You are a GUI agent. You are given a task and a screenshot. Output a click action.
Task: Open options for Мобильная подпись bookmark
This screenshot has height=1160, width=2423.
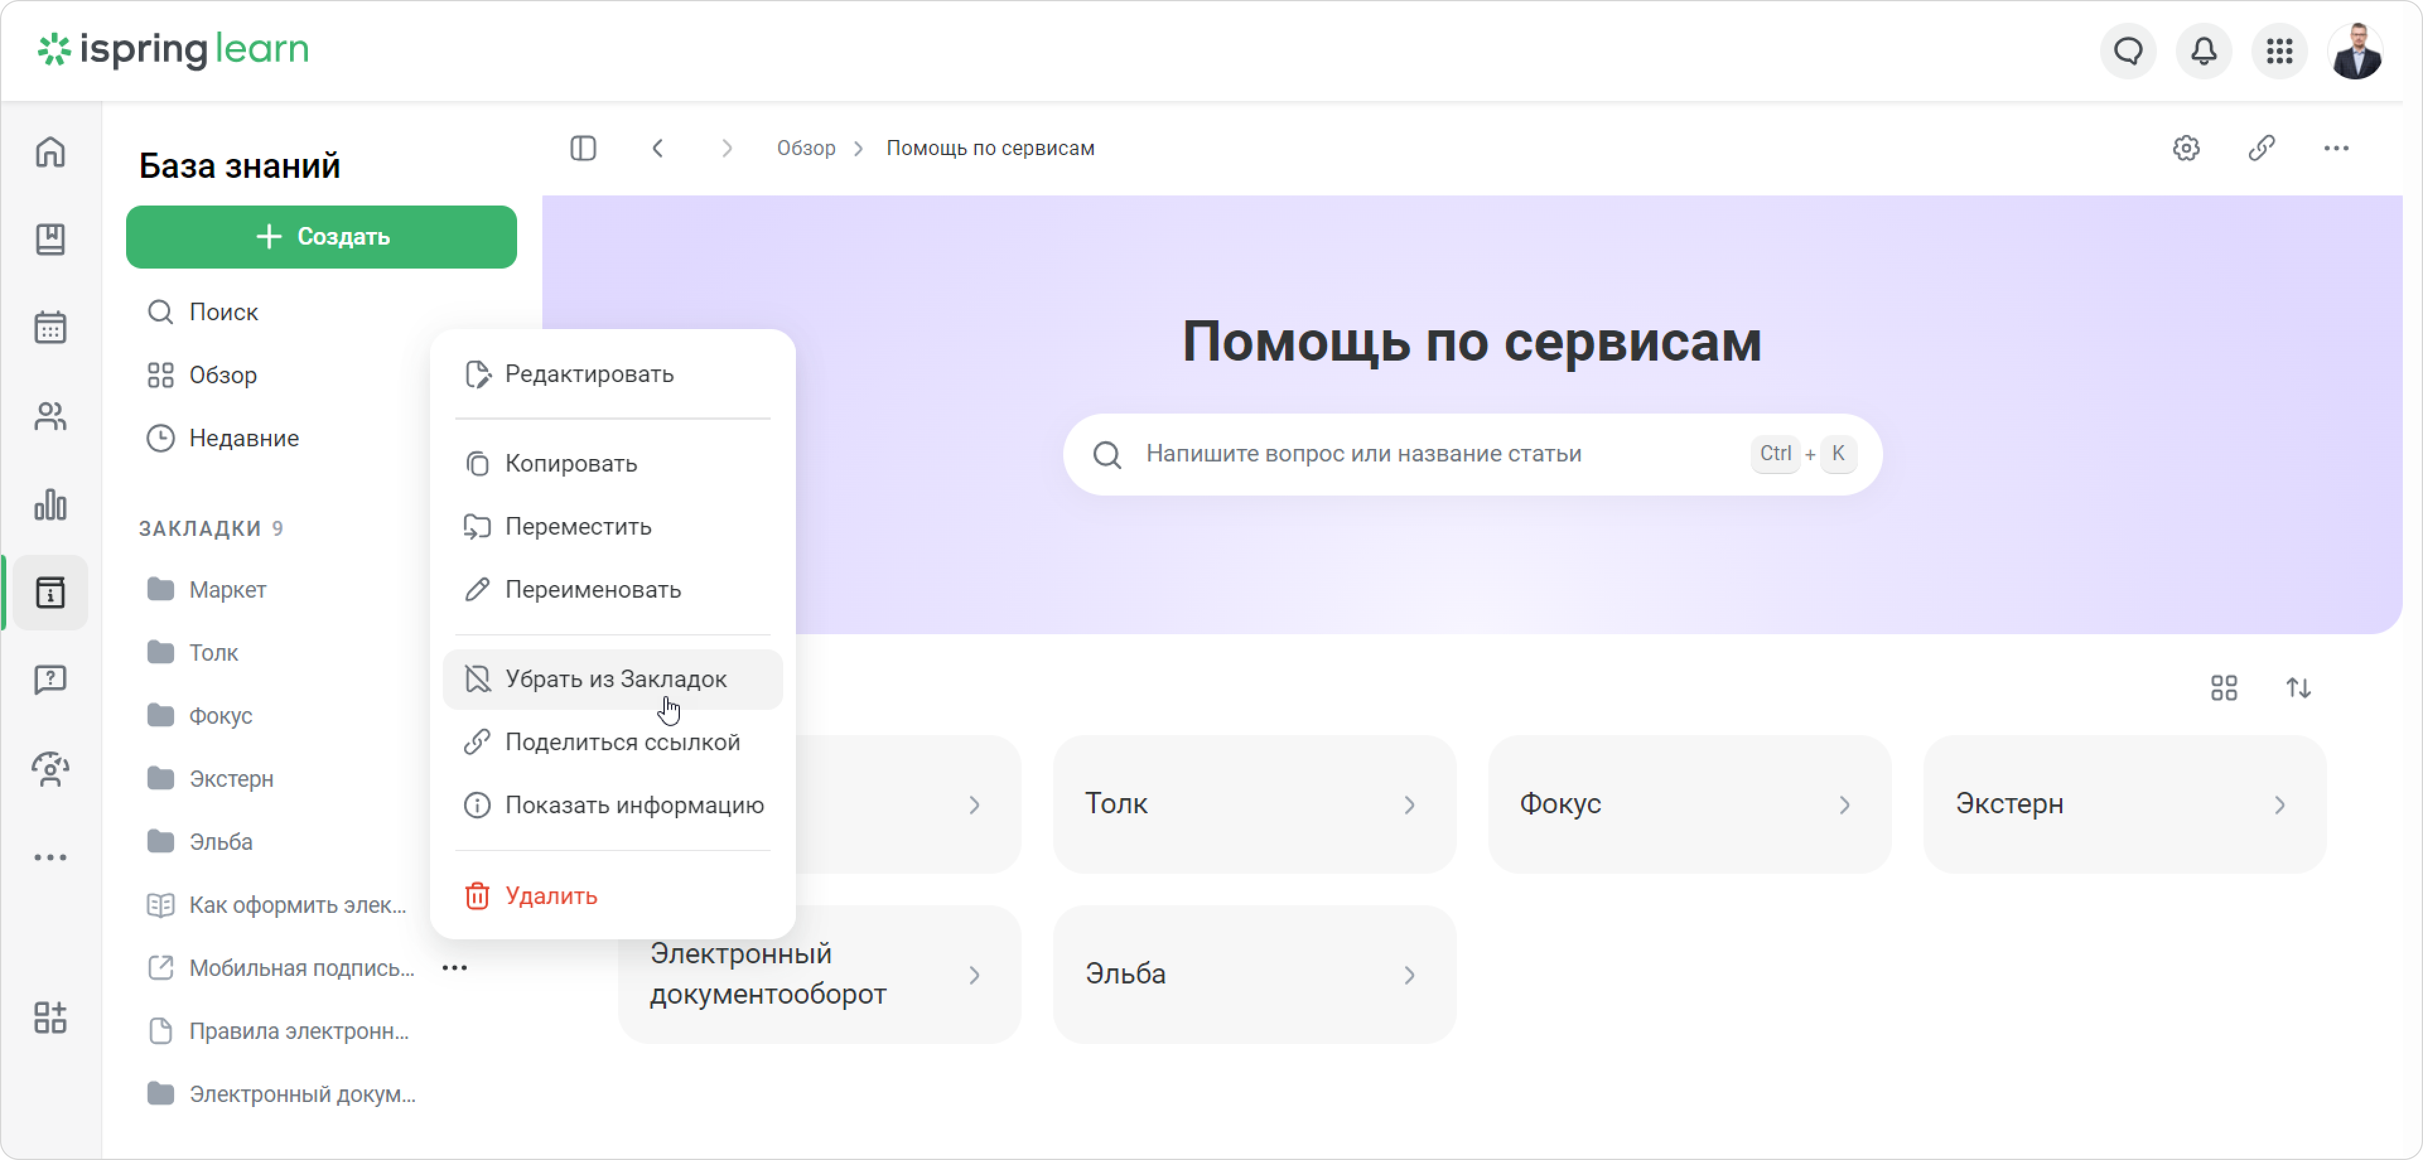454,967
